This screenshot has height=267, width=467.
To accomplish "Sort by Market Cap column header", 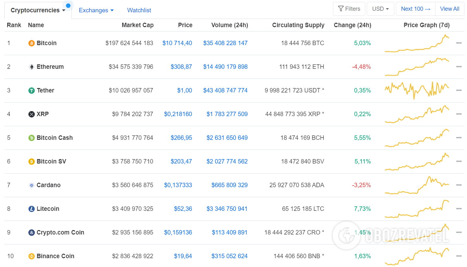I will click(x=137, y=25).
